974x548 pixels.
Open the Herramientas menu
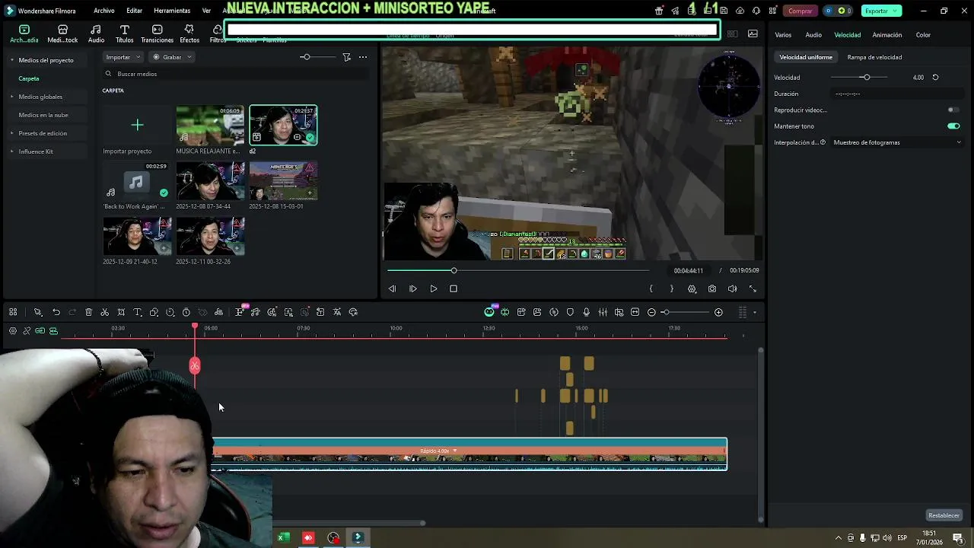(x=172, y=11)
